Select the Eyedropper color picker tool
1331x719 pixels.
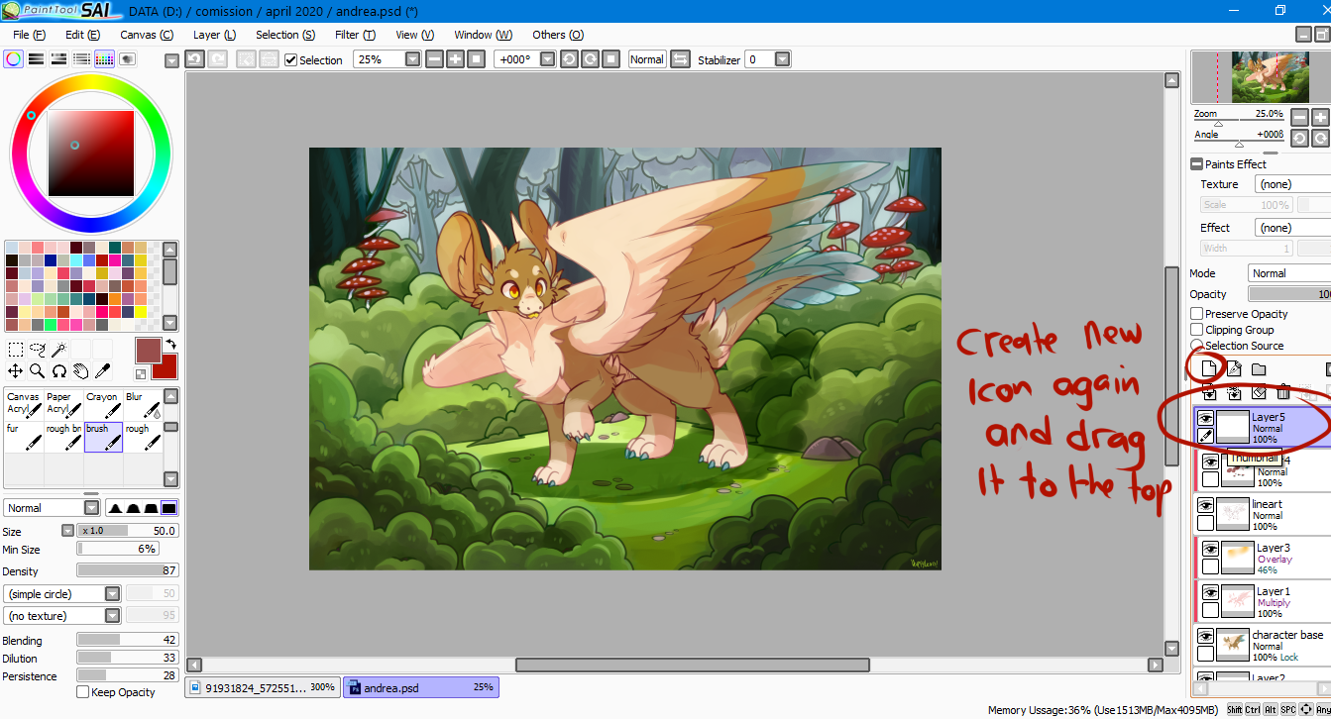pyautogui.click(x=103, y=371)
